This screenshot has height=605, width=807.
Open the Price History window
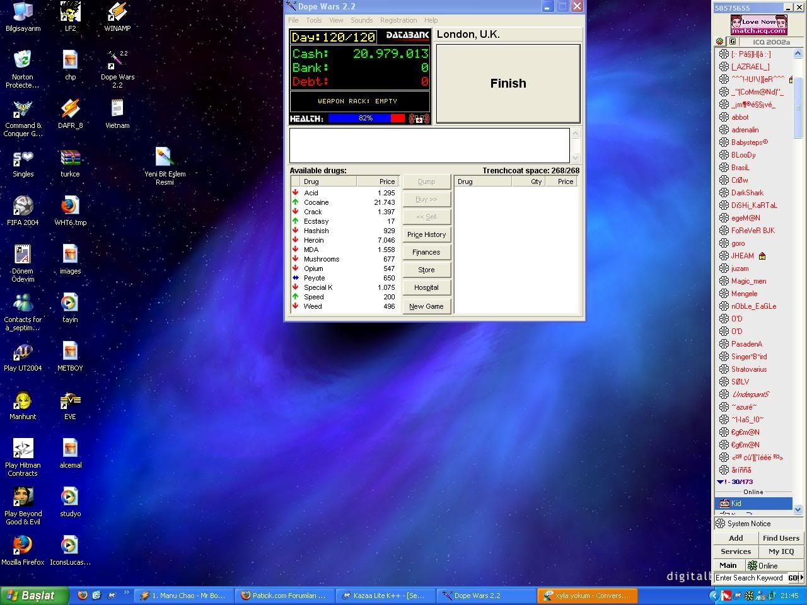[426, 234]
